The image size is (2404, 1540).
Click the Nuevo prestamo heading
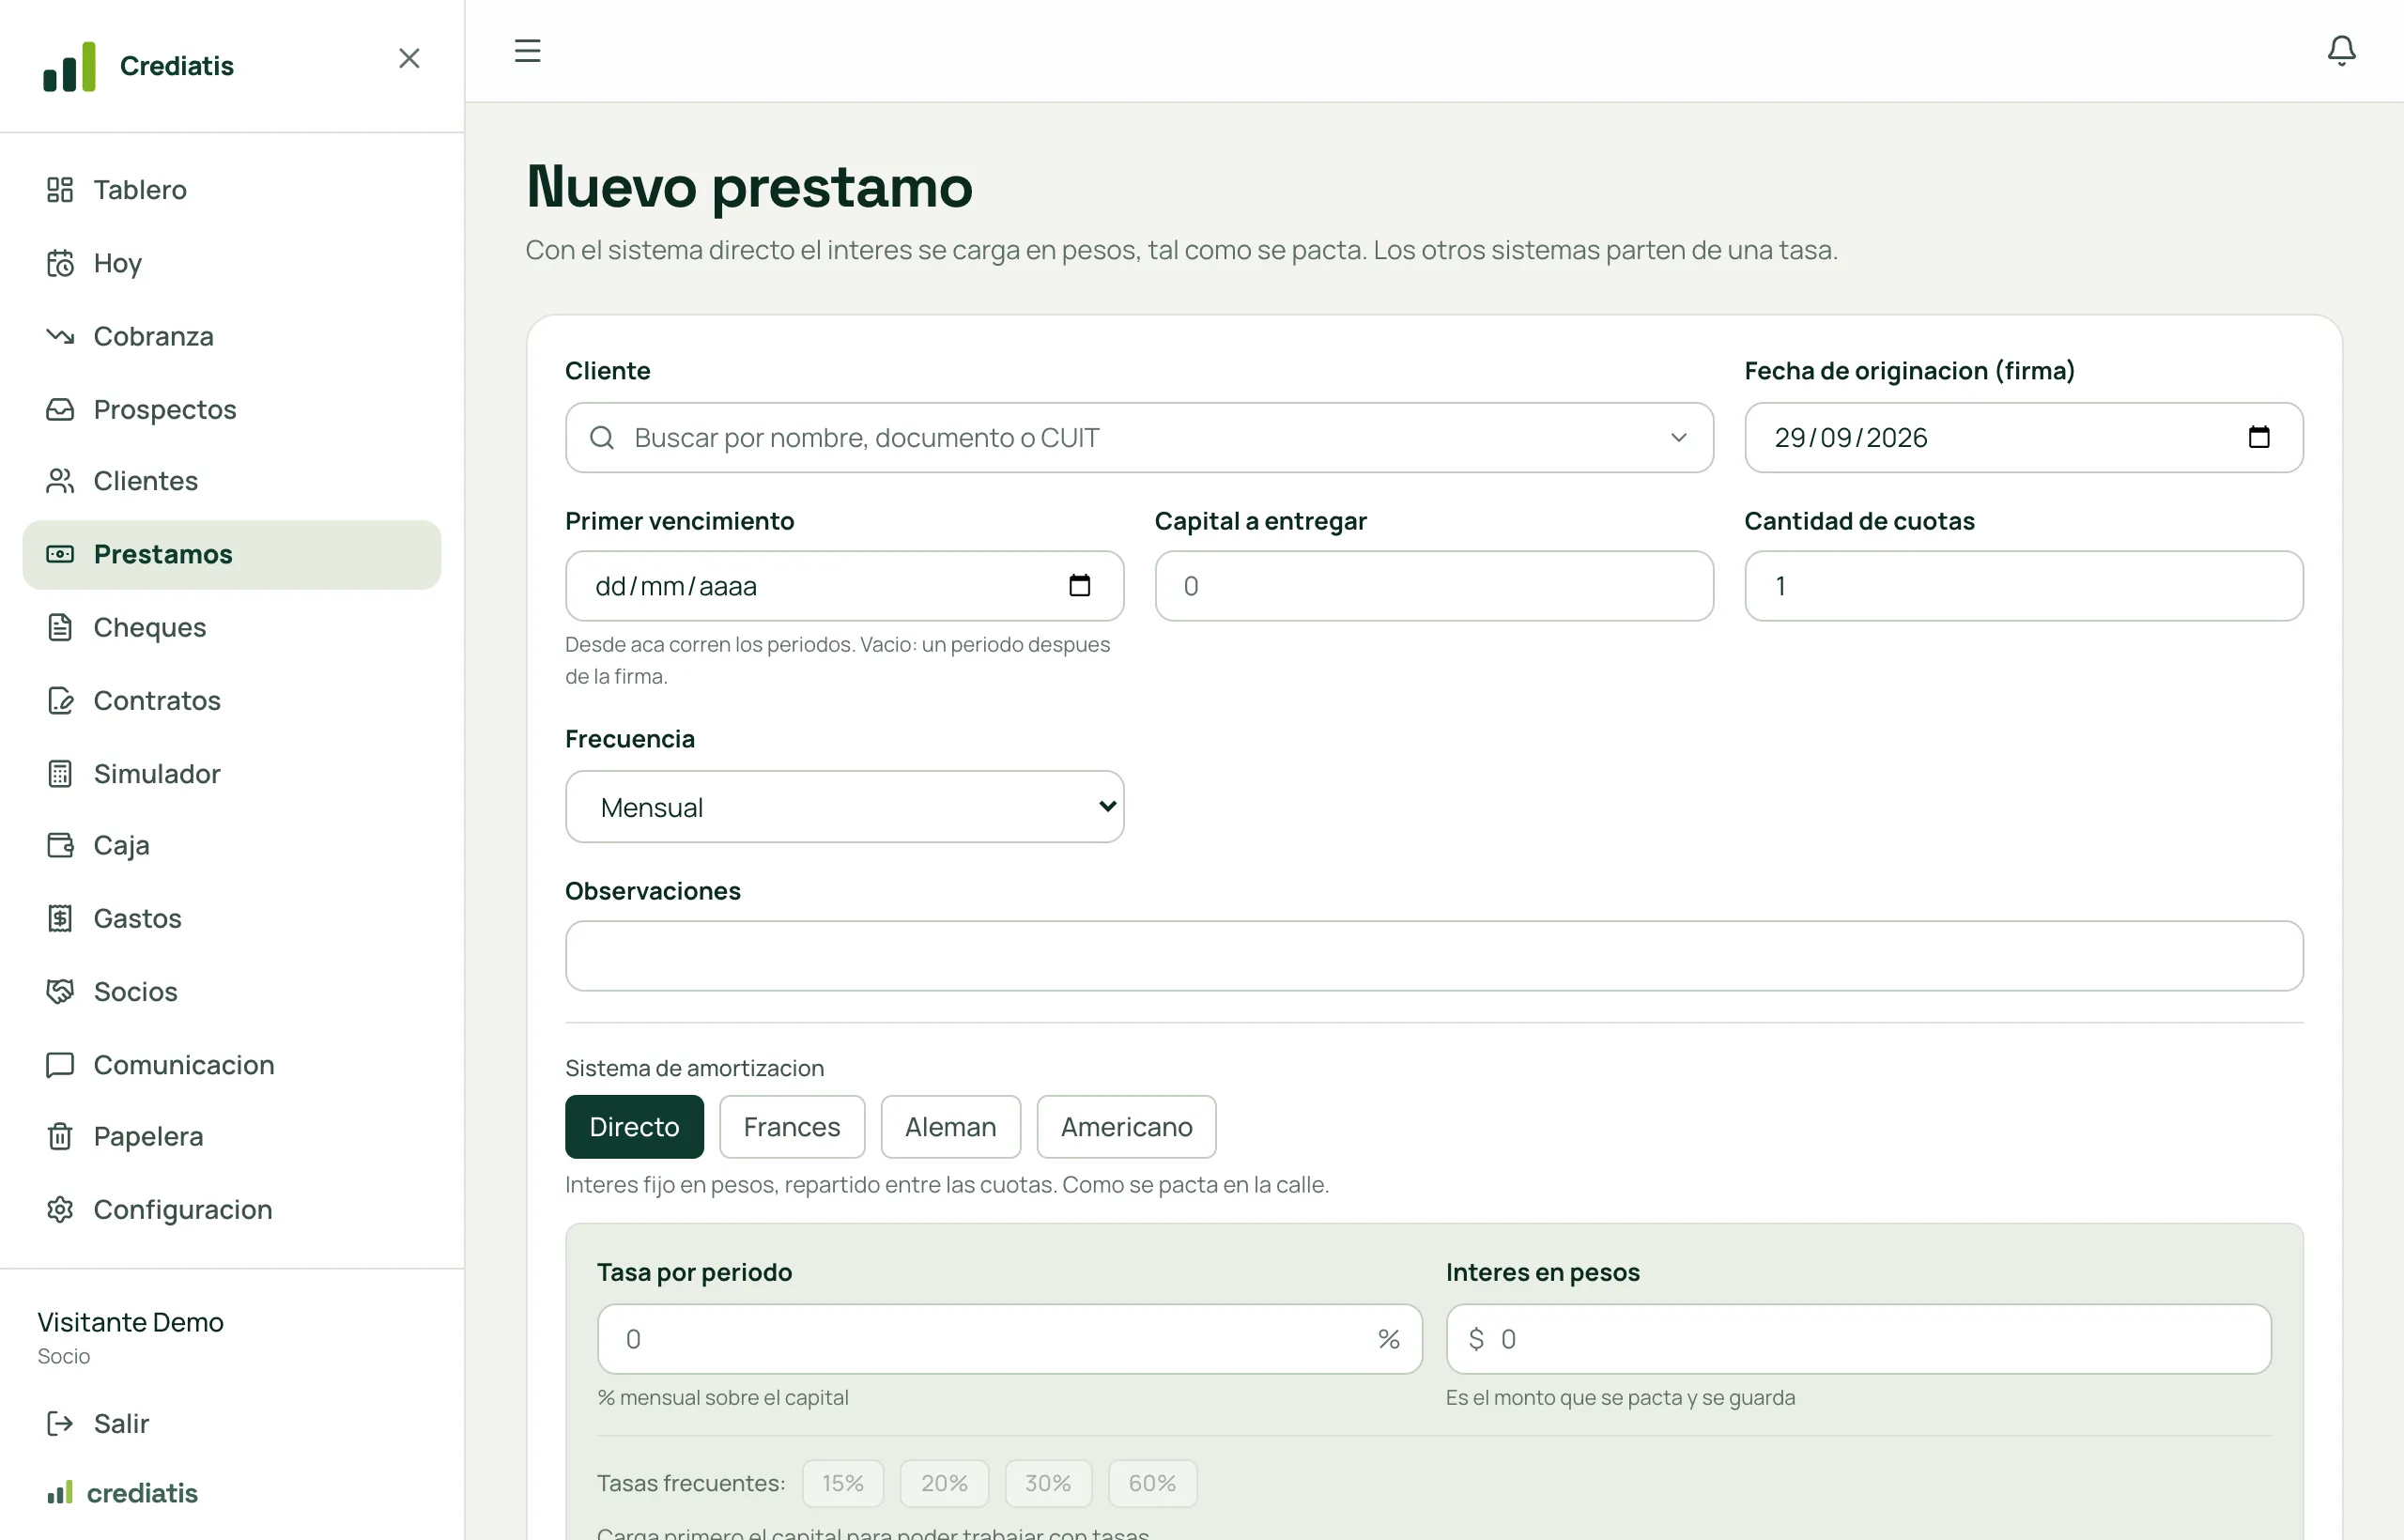pos(749,187)
